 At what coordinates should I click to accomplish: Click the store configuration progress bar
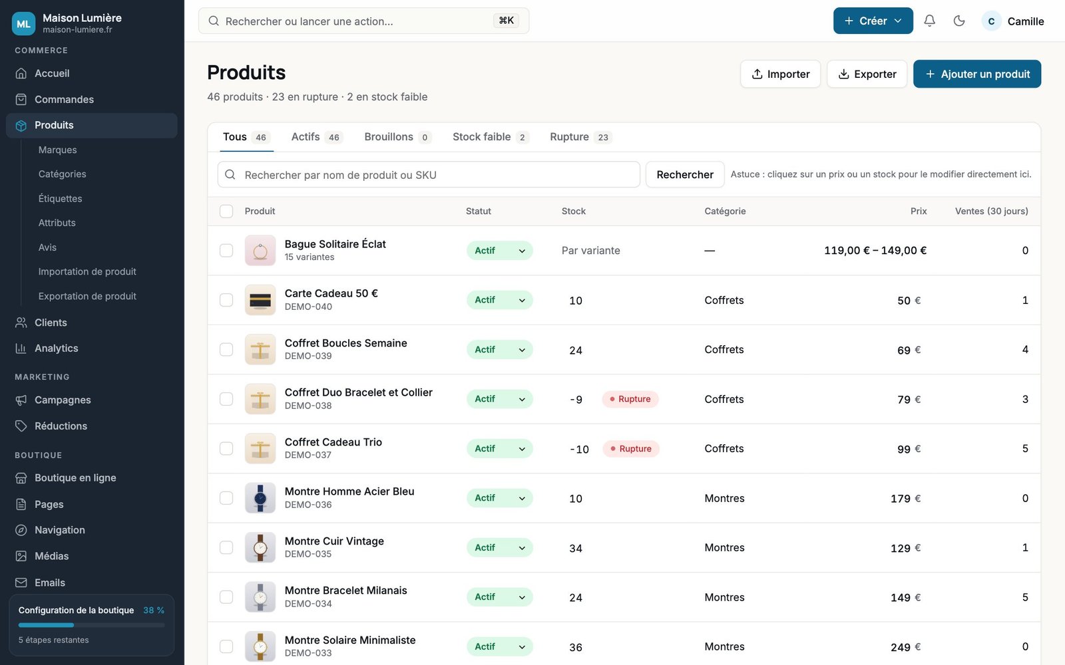[91, 625]
